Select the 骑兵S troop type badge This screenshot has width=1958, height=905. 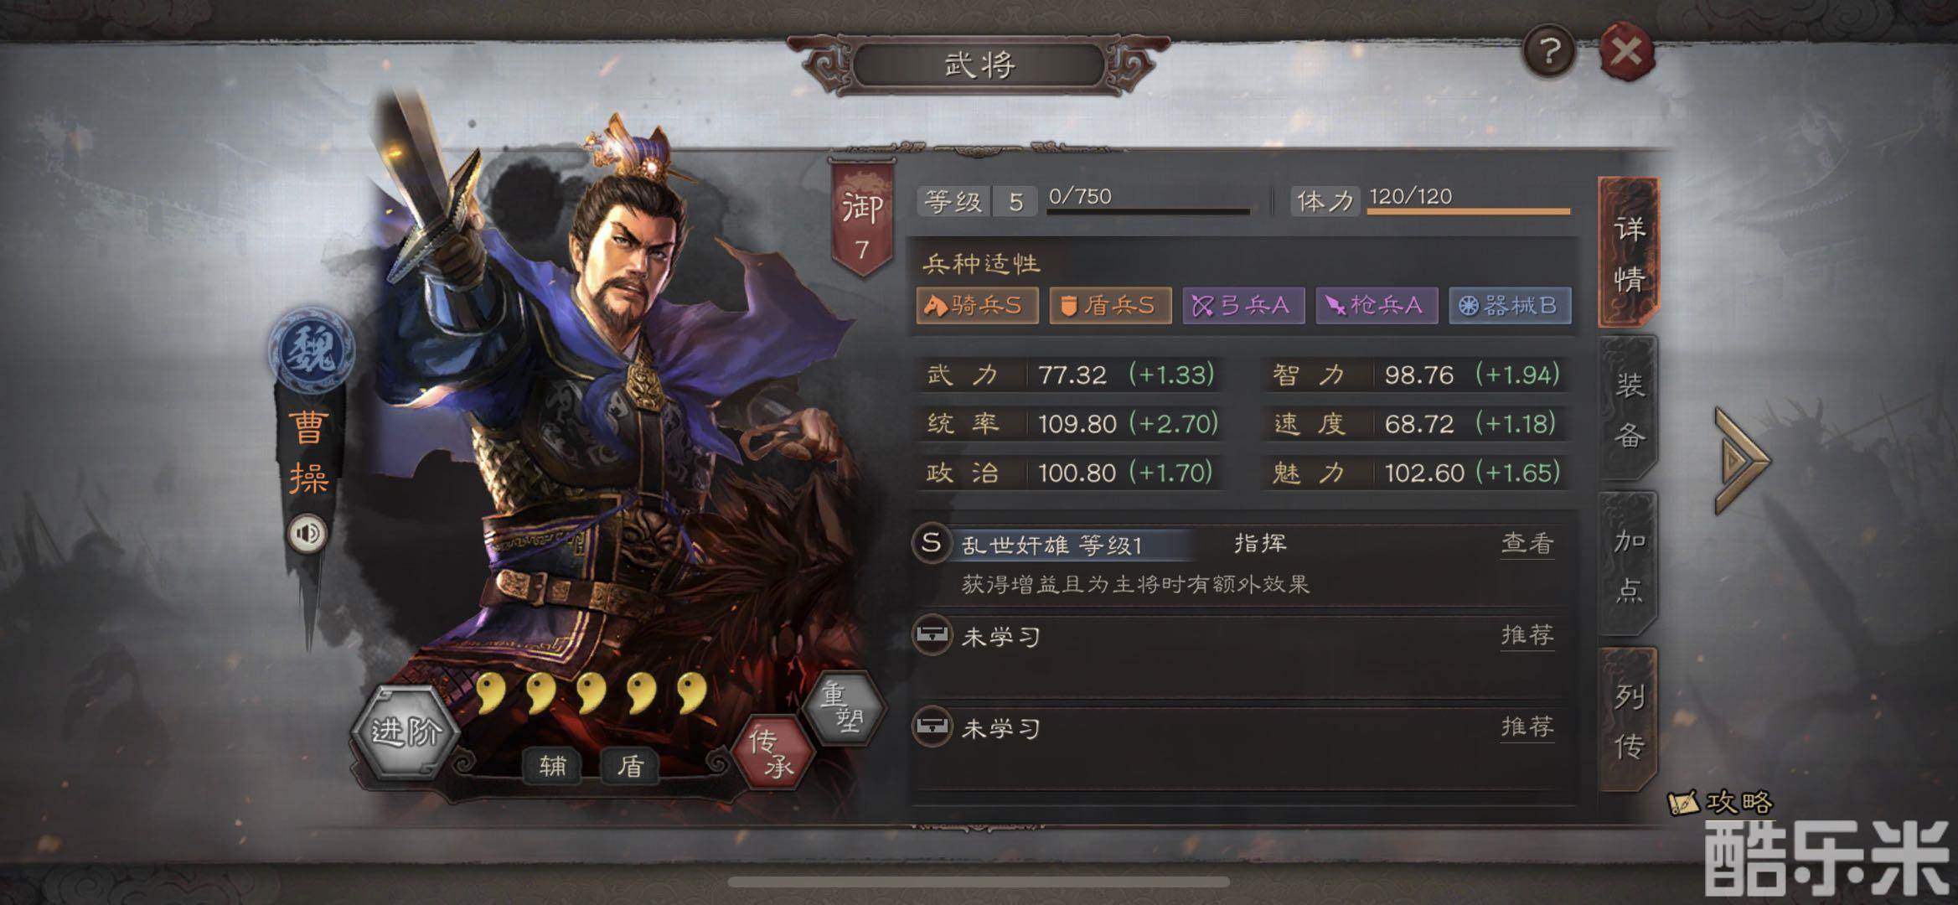click(x=977, y=306)
